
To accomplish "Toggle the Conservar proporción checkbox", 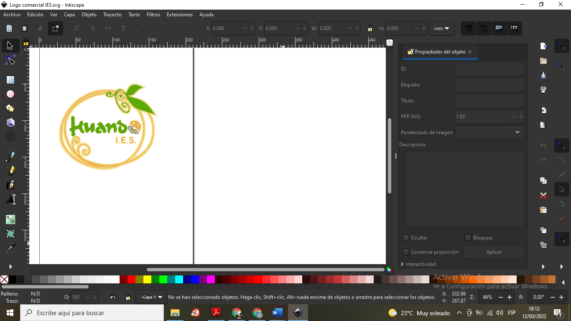I will tap(405, 252).
